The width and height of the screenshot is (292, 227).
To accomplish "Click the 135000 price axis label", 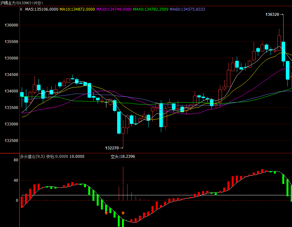I will click(11, 58).
